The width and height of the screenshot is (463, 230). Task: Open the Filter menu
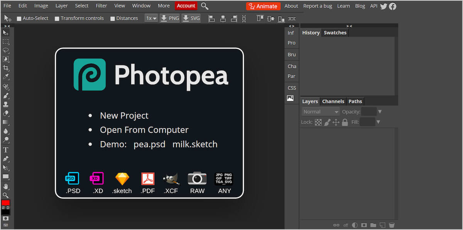coord(101,6)
